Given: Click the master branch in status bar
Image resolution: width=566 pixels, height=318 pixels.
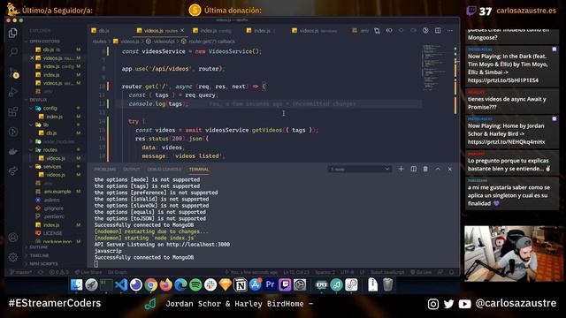Looking at the screenshot, I should click(21, 272).
